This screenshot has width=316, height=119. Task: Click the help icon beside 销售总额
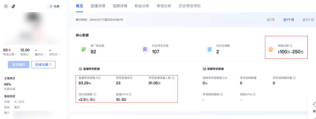point(291,46)
